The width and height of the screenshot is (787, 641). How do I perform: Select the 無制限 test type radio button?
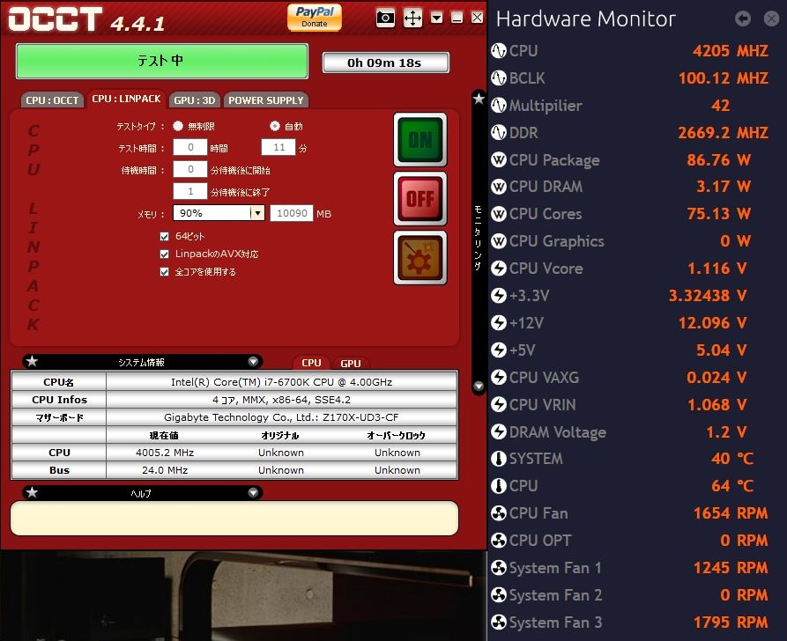point(178,126)
